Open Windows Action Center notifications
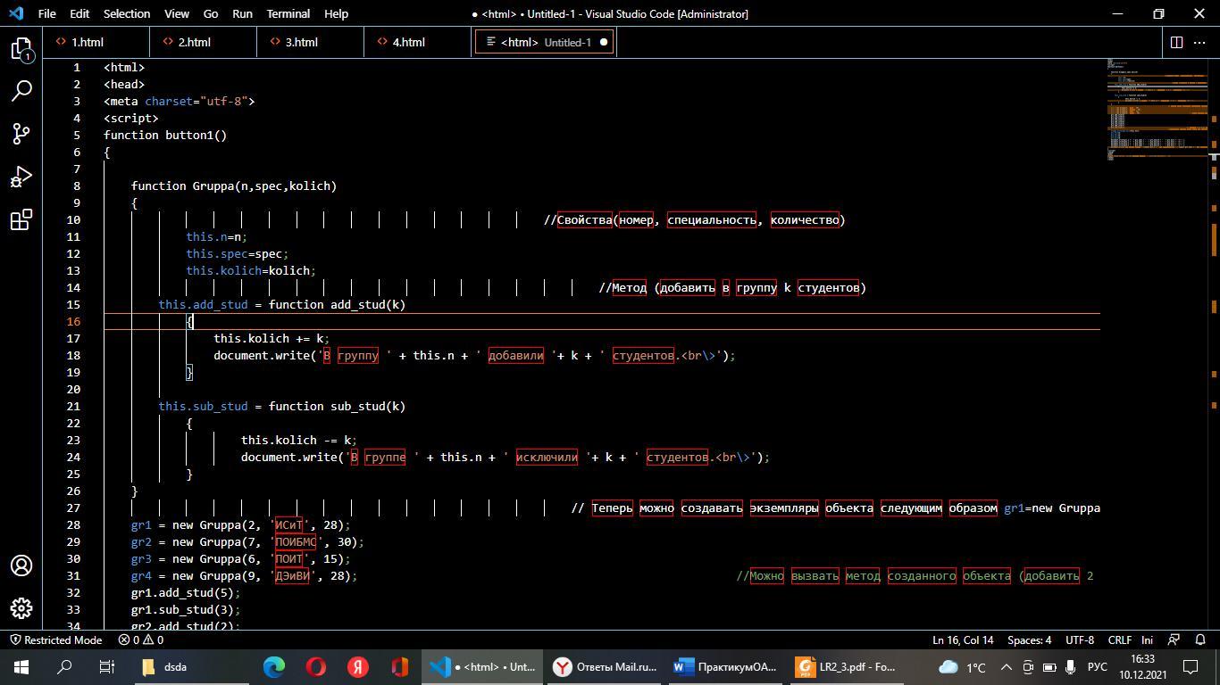 (x=1191, y=667)
